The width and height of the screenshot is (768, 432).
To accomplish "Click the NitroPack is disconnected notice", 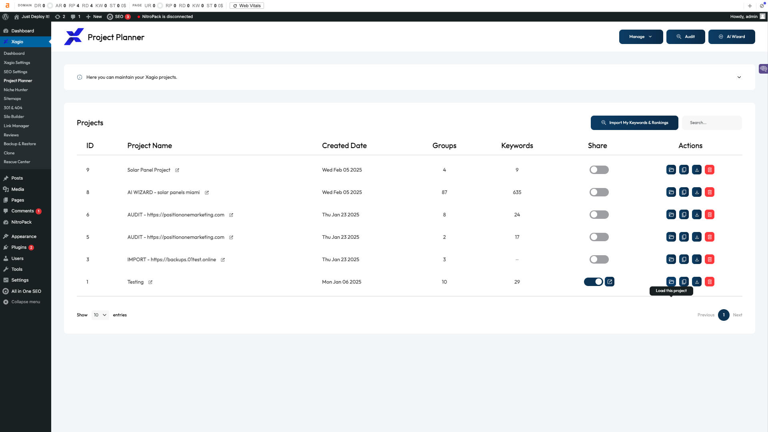I will 165,17.
